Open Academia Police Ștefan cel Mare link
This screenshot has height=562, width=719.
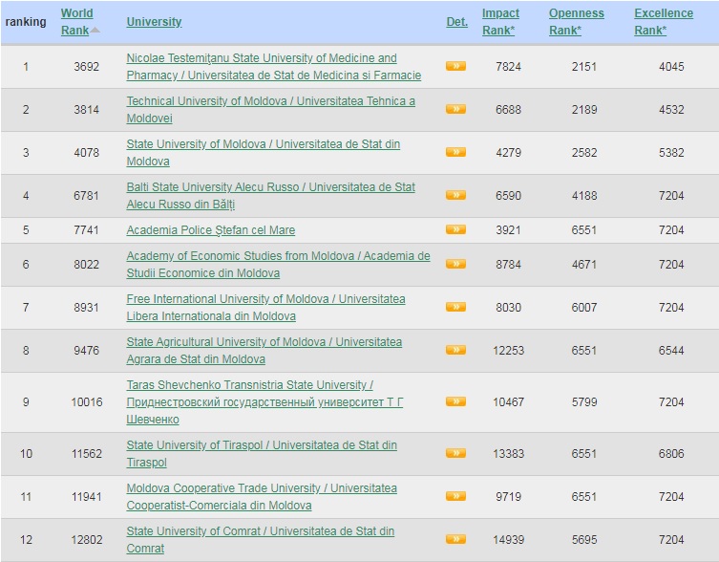coord(211,230)
